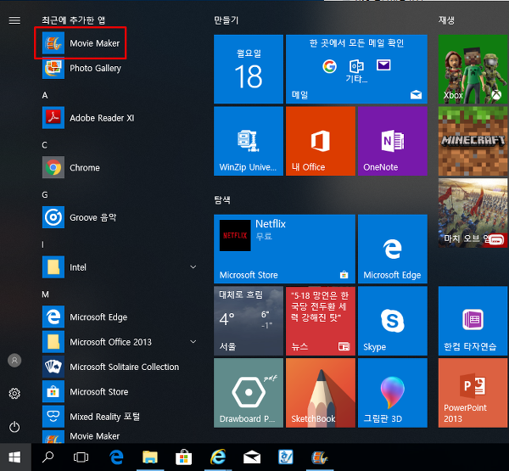
Task: Launch the SketchBook tile
Action: [x=321, y=393]
